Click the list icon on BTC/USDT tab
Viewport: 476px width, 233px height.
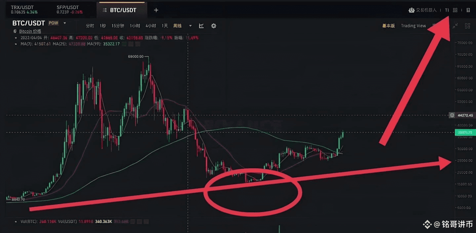pos(104,10)
